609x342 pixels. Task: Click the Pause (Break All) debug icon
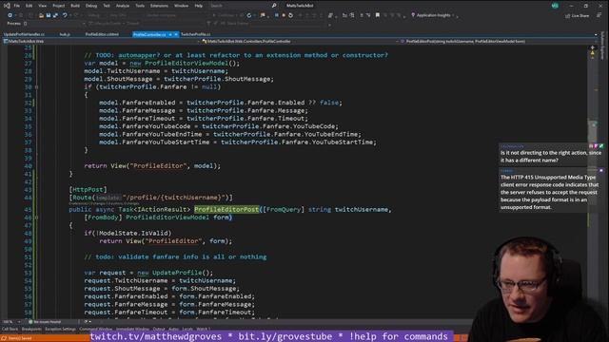tap(277, 15)
